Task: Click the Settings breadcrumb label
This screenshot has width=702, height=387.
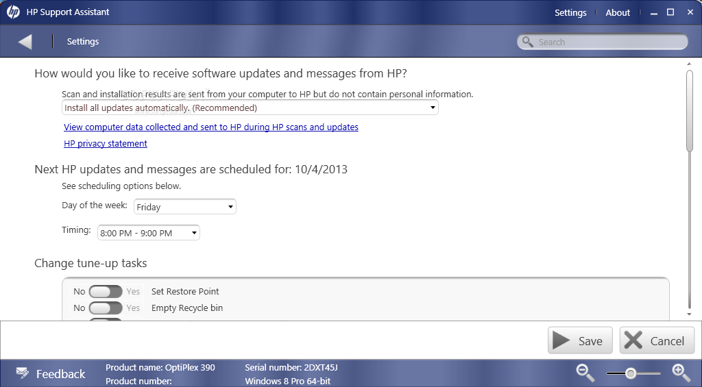Action: 83,42
